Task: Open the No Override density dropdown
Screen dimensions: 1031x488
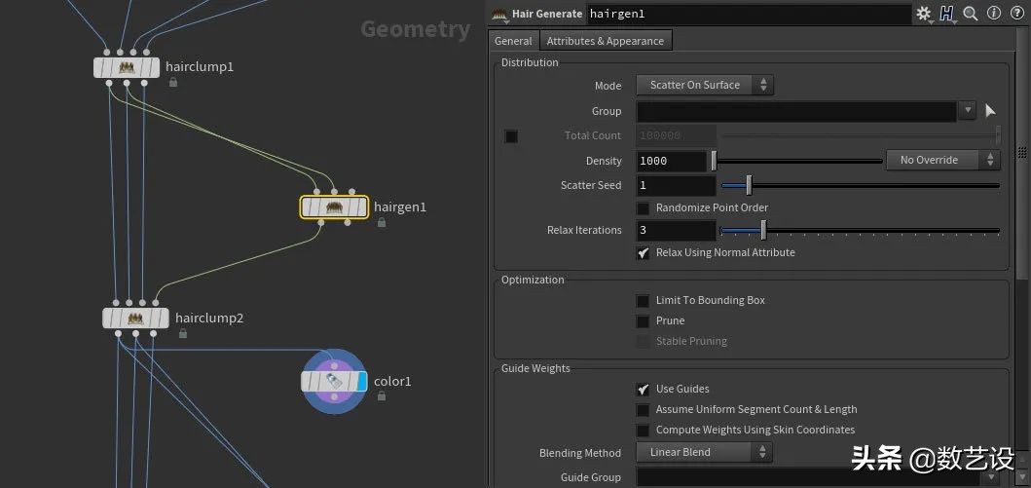Action: click(941, 160)
